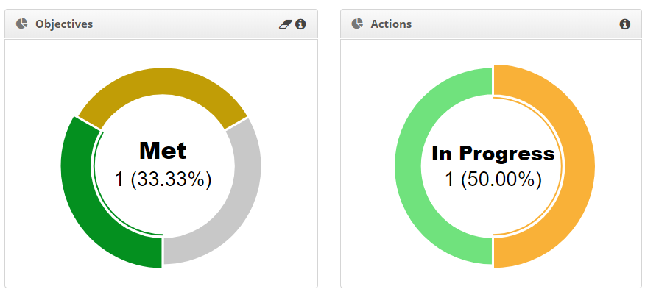Click the Objectives panel title
645x303 pixels.
coord(64,24)
